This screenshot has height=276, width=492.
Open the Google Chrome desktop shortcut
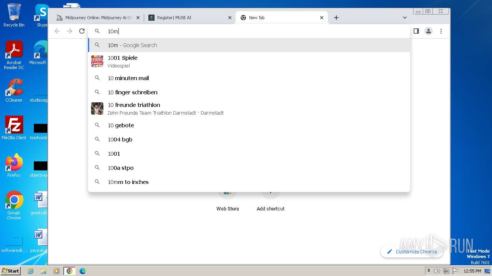tap(14, 205)
